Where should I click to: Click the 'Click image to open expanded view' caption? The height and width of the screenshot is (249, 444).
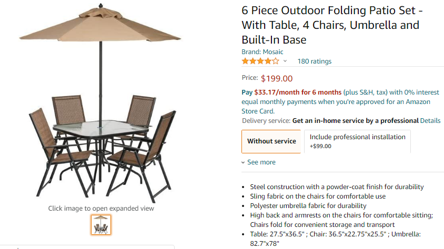101,208
